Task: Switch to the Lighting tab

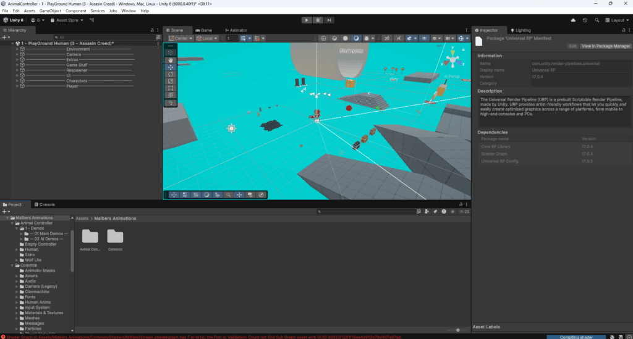Action: pyautogui.click(x=520, y=30)
